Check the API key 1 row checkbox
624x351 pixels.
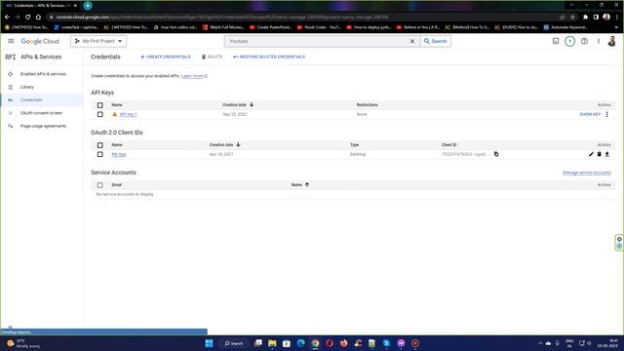[x=99, y=114]
